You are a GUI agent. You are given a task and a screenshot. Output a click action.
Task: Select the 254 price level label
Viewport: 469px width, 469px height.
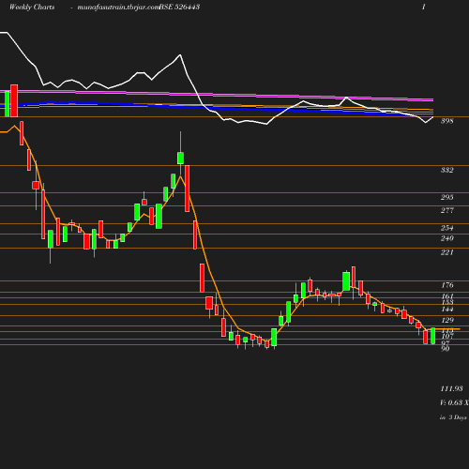pos(447,228)
